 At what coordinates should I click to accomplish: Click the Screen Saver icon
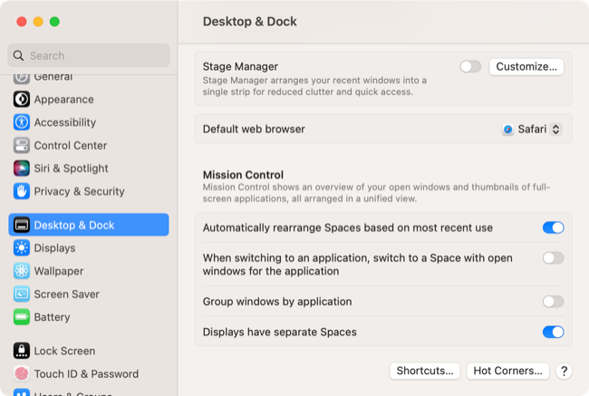22,294
